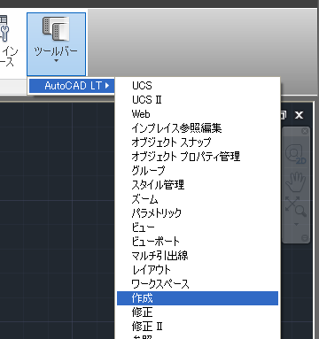This screenshot has width=319, height=339.
Task: Click highlighted 作成 toolbar entry
Action: coord(198,298)
